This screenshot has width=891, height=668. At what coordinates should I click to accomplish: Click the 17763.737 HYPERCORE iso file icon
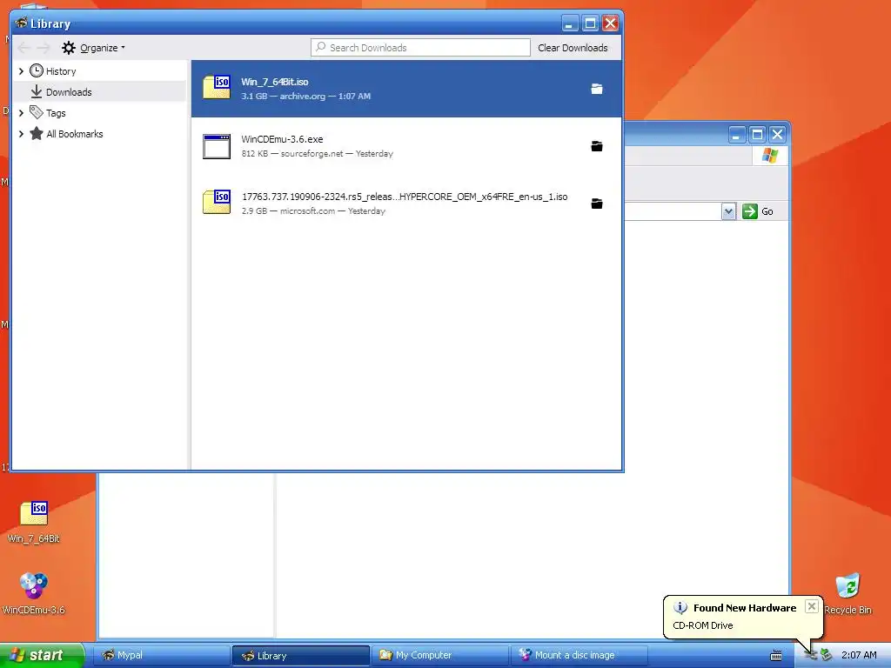pyautogui.click(x=217, y=202)
